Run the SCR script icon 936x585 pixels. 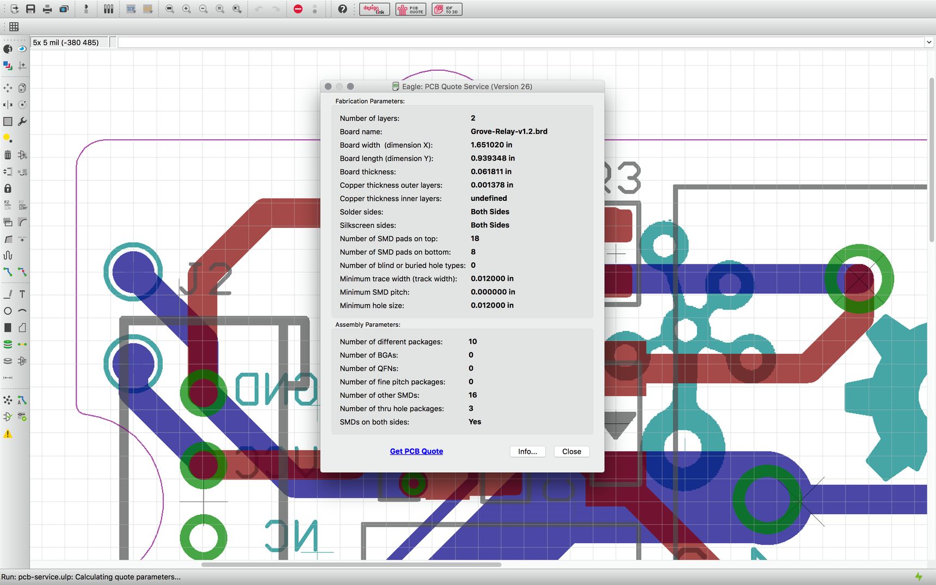coord(131,9)
